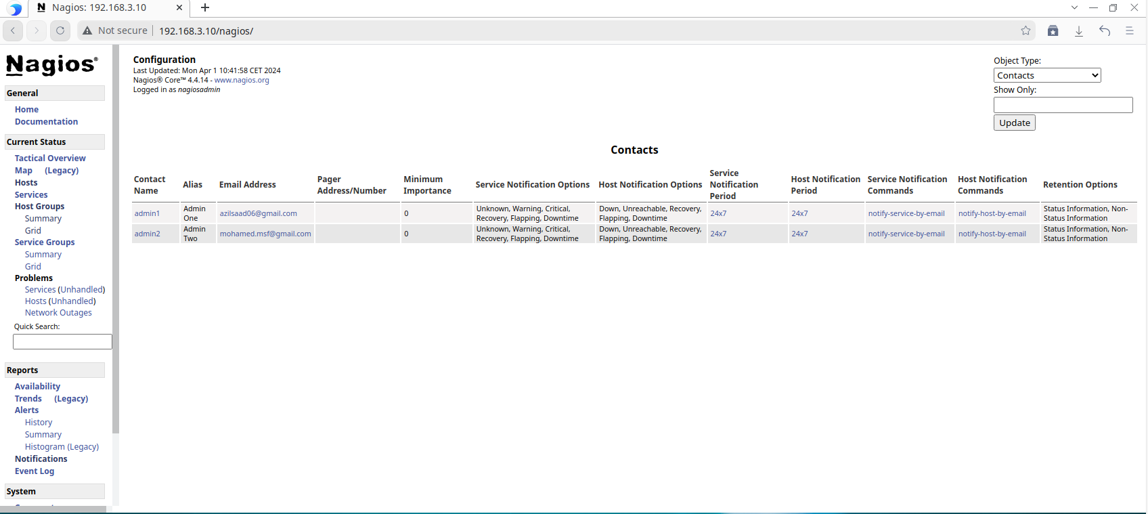The height and width of the screenshot is (514, 1148).
Task: Expand the Object Type dropdown
Action: [1046, 75]
